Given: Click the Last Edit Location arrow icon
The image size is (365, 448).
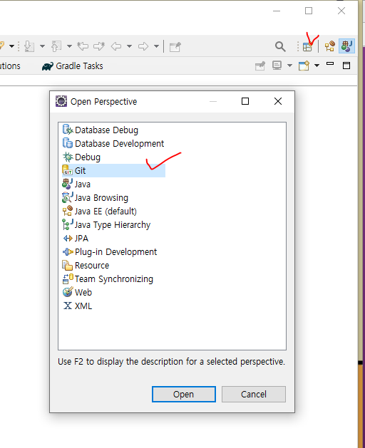Looking at the screenshot, I should (x=83, y=46).
